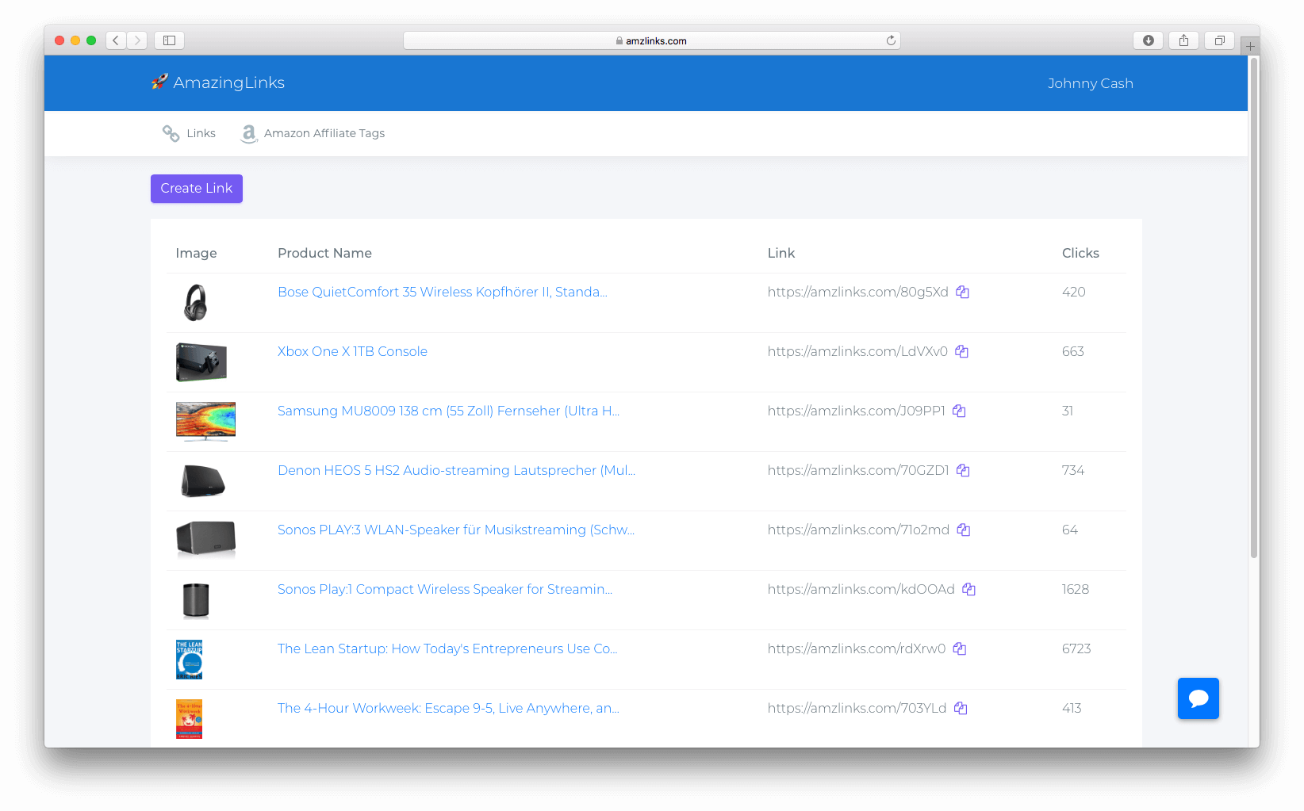Screen dimensions: 1304x811
Task: Show Safari downloads
Action: coord(1148,40)
